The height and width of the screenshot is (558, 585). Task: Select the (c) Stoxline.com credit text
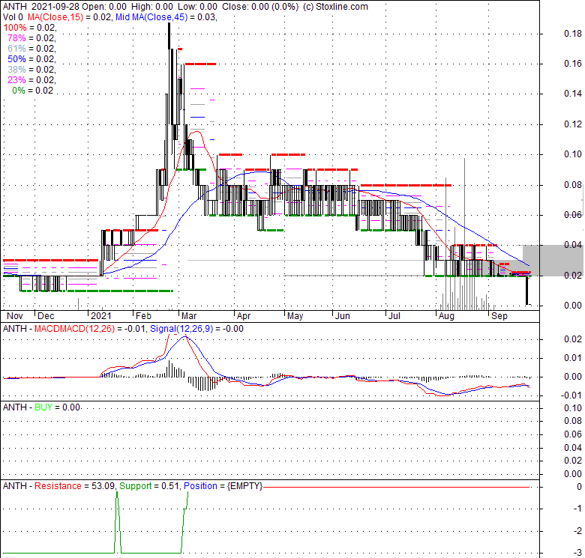[x=335, y=7]
